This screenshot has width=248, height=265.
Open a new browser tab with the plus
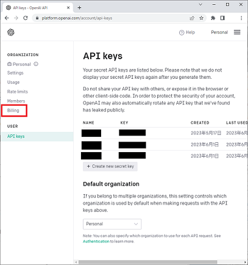[x=79, y=8]
